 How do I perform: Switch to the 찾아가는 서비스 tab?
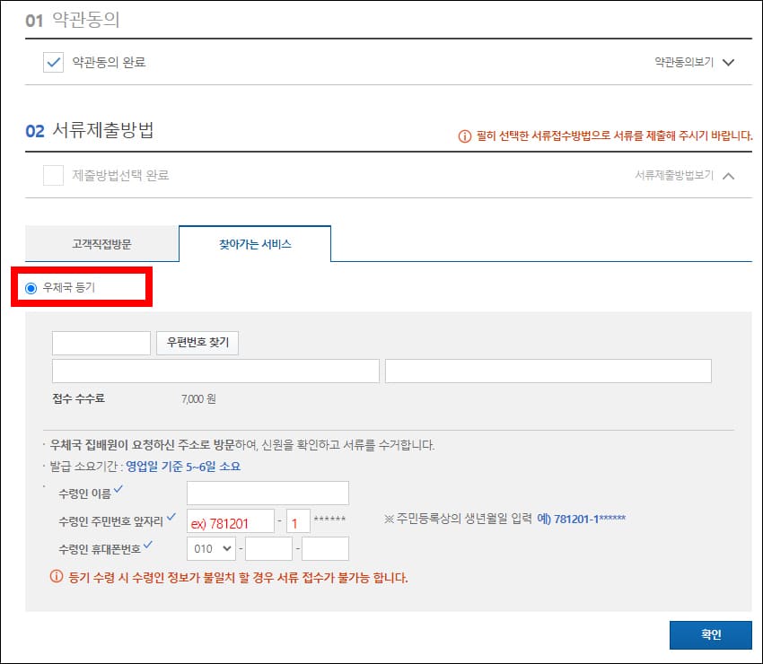255,242
